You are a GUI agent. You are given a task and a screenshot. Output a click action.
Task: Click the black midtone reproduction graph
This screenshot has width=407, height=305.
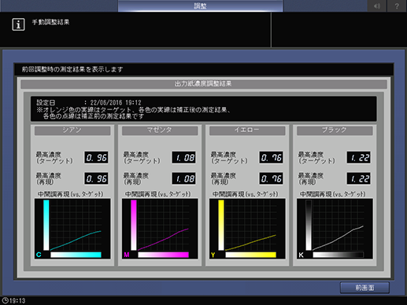pyautogui.click(x=335, y=229)
